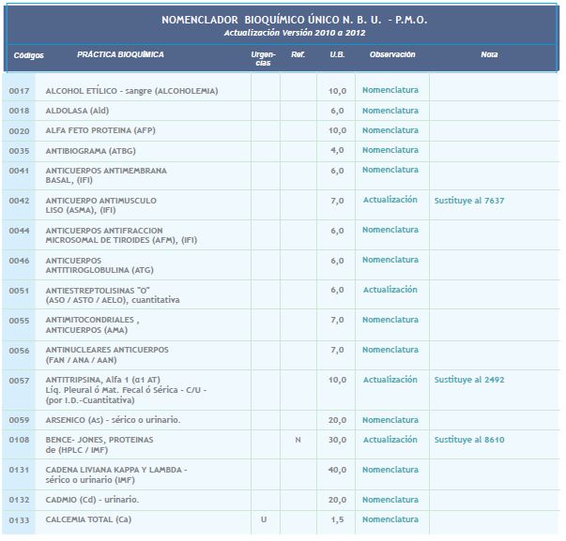Click the Nota column header
This screenshot has height=541, width=566.
(x=489, y=54)
